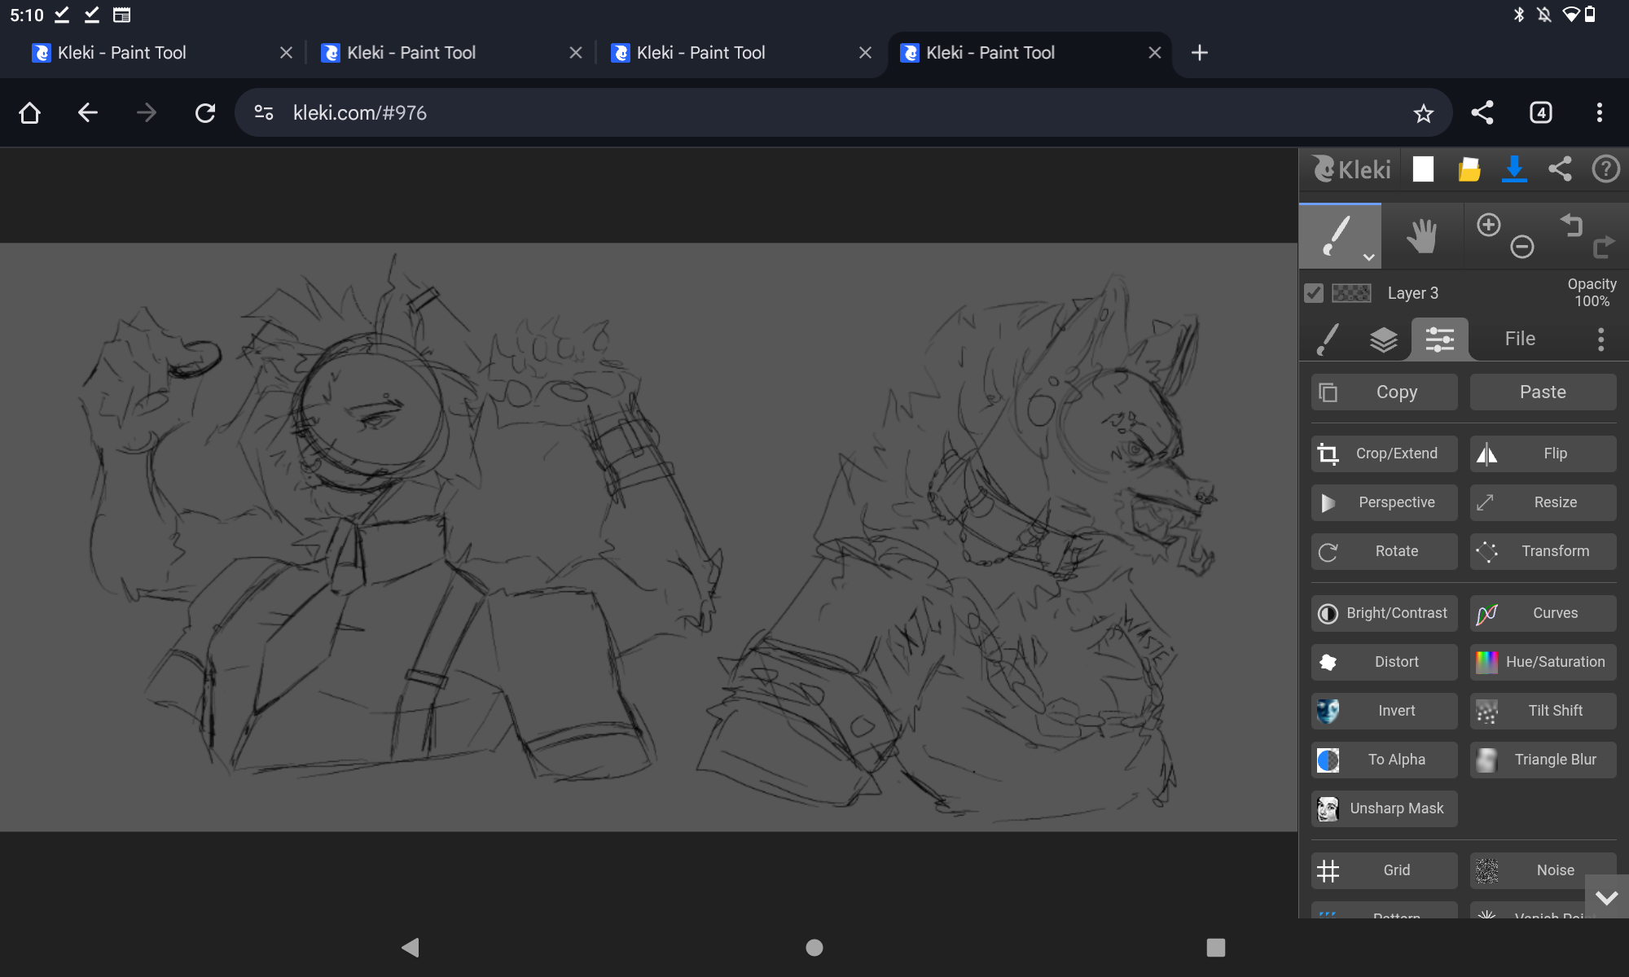The image size is (1629, 977).
Task: Click the Paste button
Action: [x=1543, y=392]
